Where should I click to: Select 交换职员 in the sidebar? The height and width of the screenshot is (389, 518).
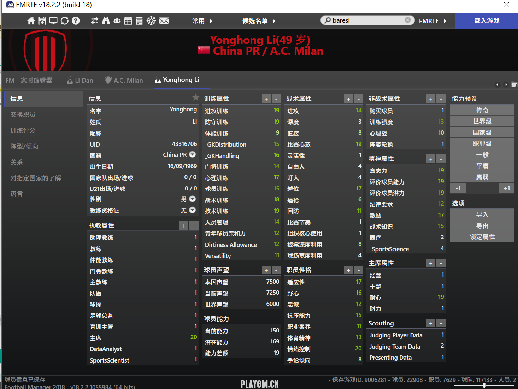click(x=43, y=114)
